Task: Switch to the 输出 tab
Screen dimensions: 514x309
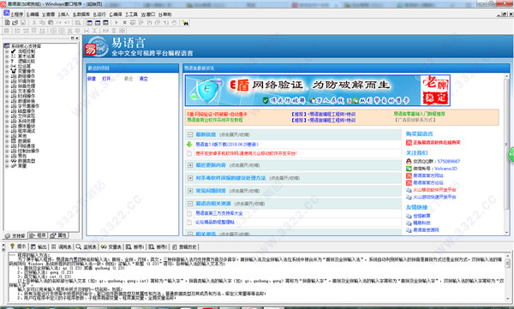Action: coord(39,247)
